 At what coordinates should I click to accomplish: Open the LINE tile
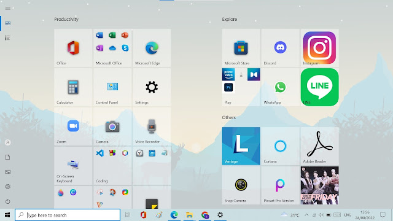click(319, 87)
